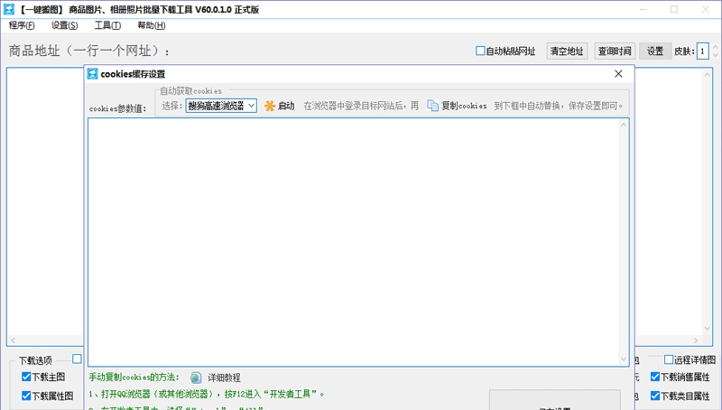Click main address list scroll down arrow

pos(708,329)
